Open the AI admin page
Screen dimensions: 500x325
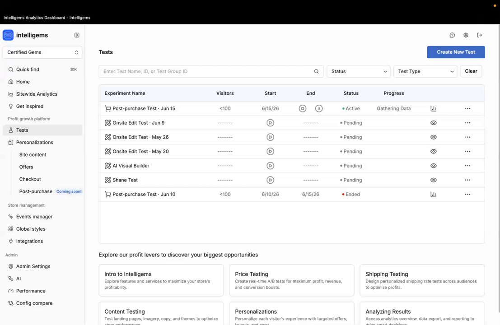[x=42, y=279]
